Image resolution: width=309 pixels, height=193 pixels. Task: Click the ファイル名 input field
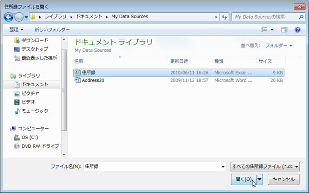coord(154,167)
